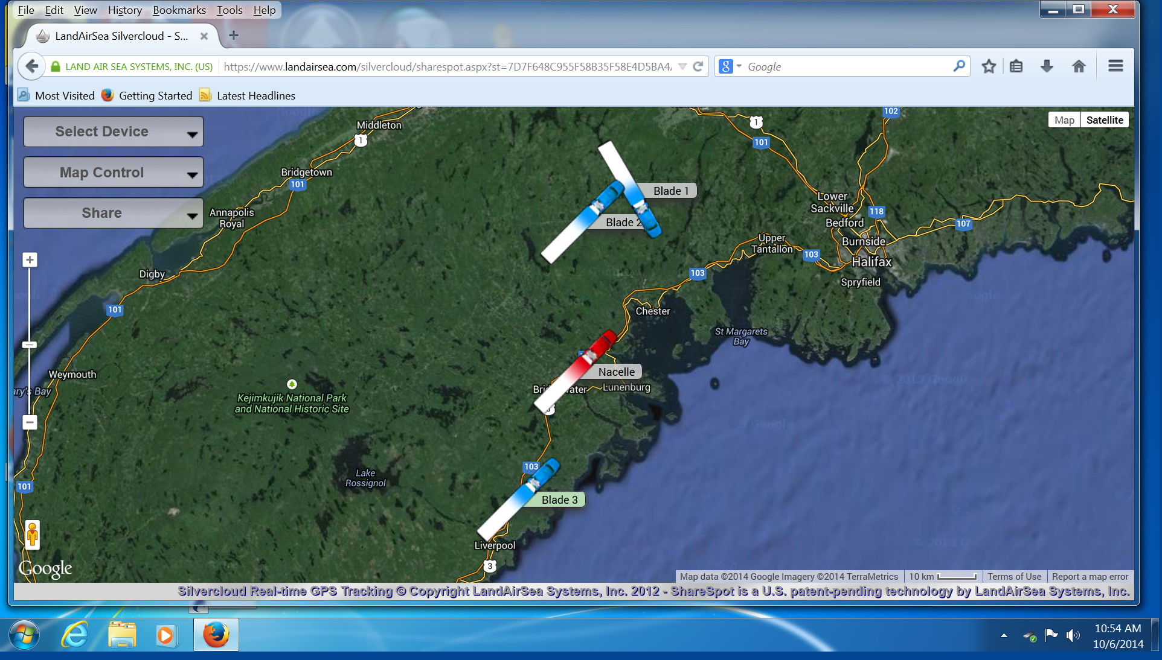1162x660 pixels.
Task: Open the Firefox hamburger menu
Action: pos(1115,66)
